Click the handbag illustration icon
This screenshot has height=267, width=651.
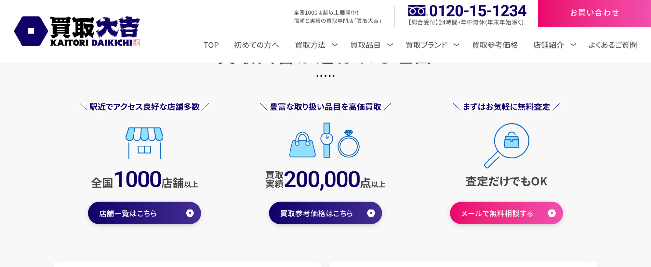pos(302,145)
